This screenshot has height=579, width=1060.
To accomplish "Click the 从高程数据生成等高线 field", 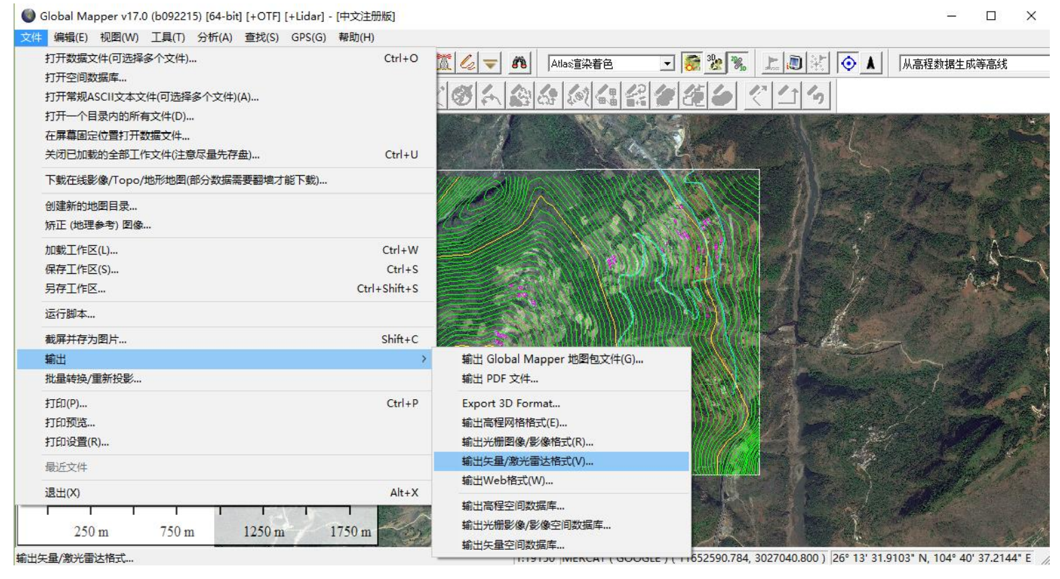I will (x=974, y=63).
